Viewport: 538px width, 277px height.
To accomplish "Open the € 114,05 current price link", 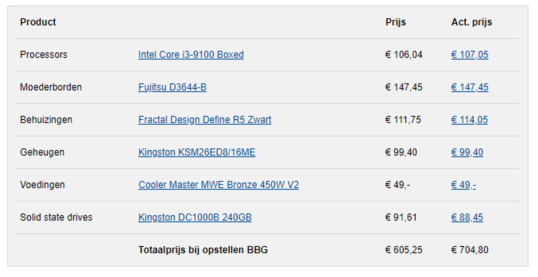I will (x=469, y=120).
